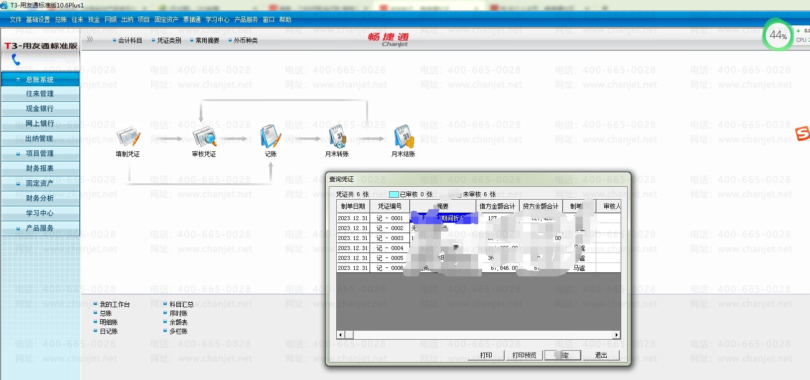The height and width of the screenshot is (380, 810).
Task: Select 学习中心 in the sidebar
Action: [x=40, y=213]
